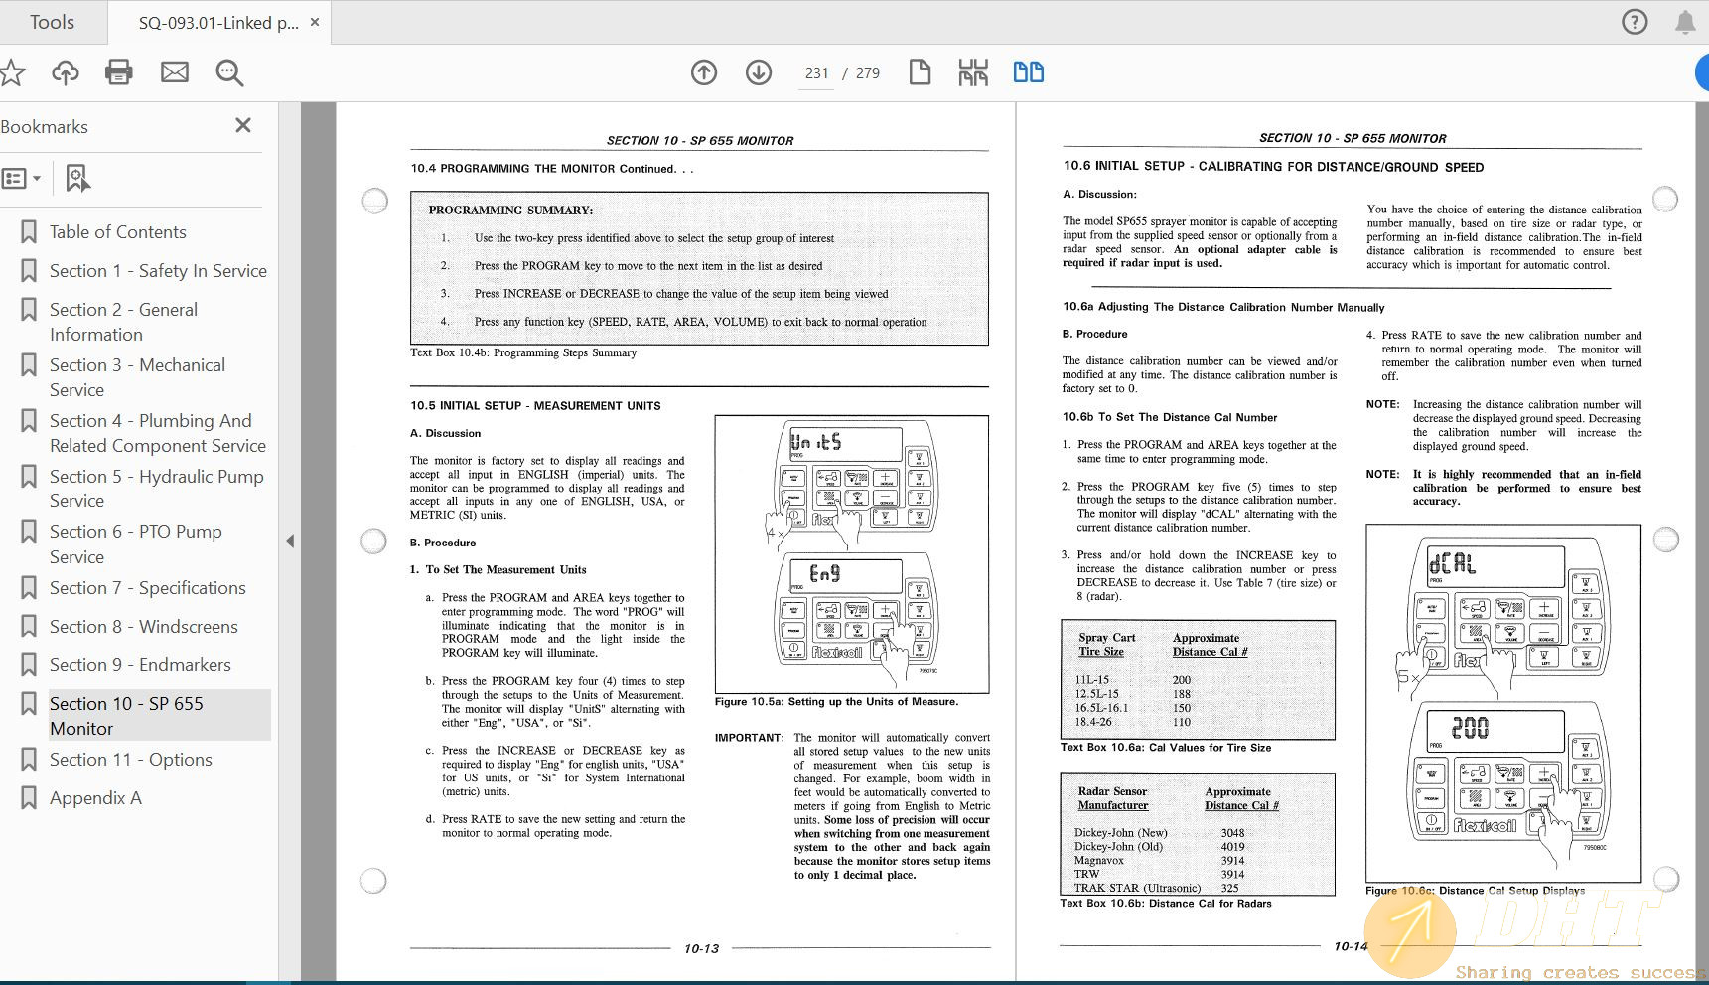Select the SQ-093.01-Linked document tab

coord(218,22)
